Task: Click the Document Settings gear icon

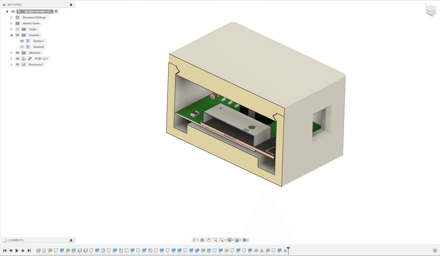Action: click(x=17, y=17)
